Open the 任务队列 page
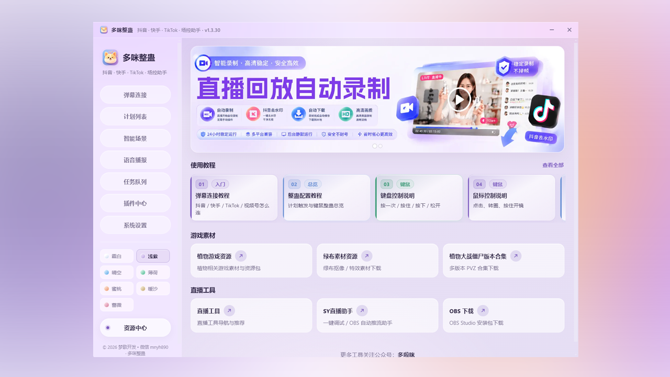 pos(136,182)
